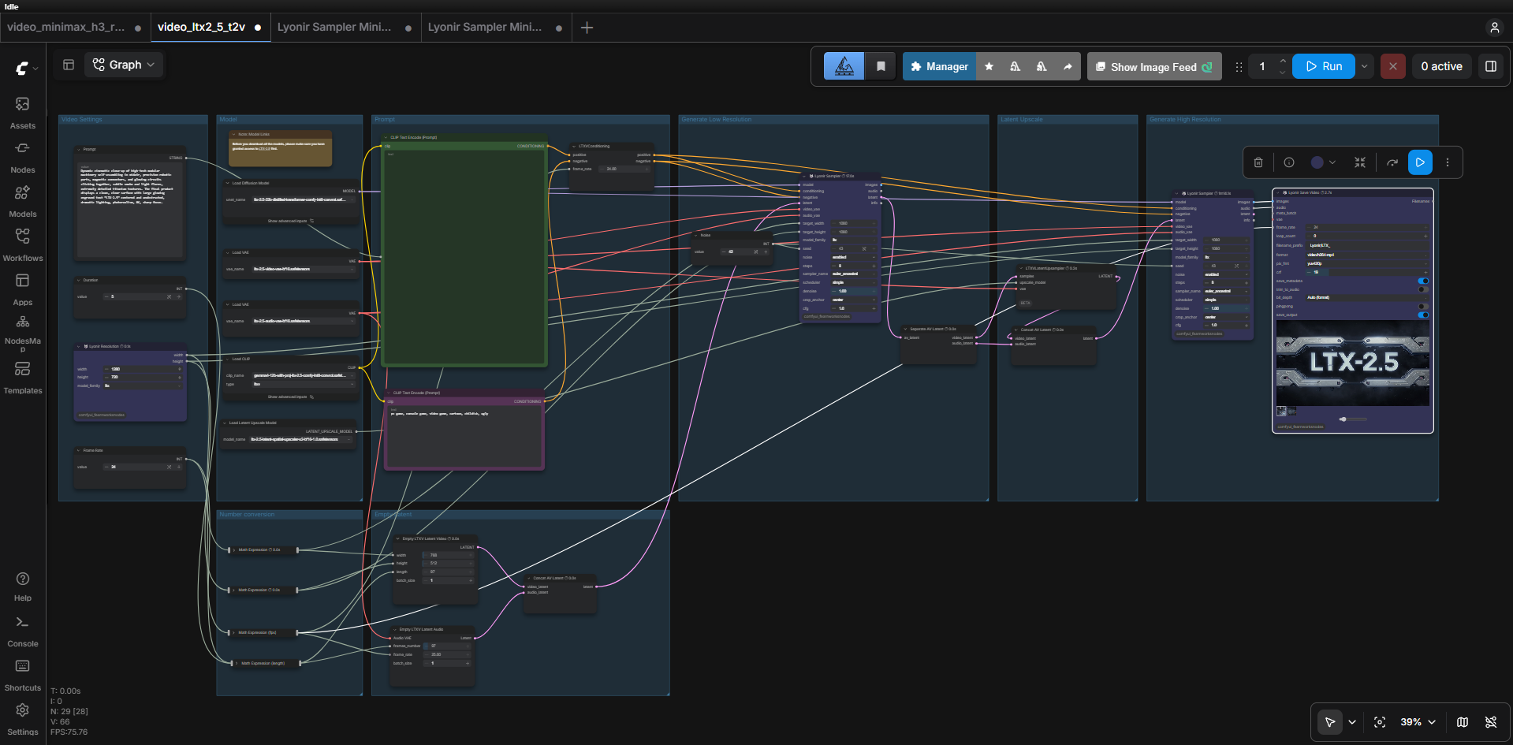1513x745 pixels.
Task: Click the bookmark icon in the top toolbar
Action: click(x=881, y=66)
